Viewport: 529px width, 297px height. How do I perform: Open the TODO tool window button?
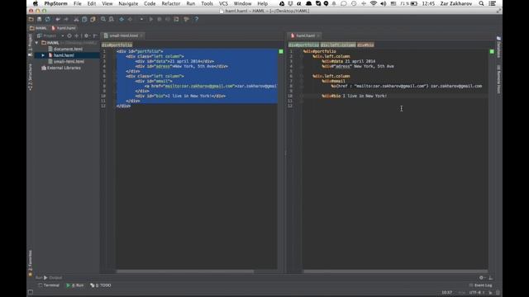[x=101, y=285]
